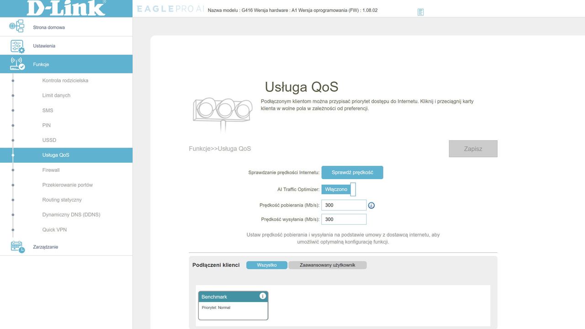Click the info icon beside download speed
This screenshot has height=329, width=585.
coord(371,206)
